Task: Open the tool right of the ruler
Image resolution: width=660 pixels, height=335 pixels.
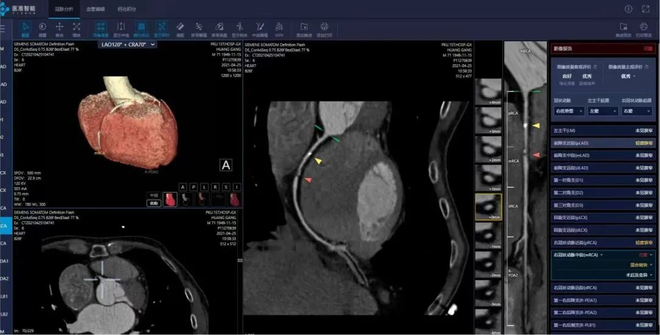Action: tap(199, 29)
